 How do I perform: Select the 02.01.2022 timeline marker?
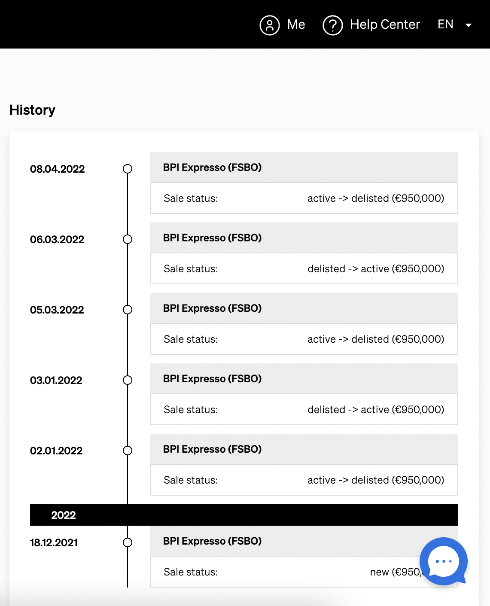pos(128,451)
